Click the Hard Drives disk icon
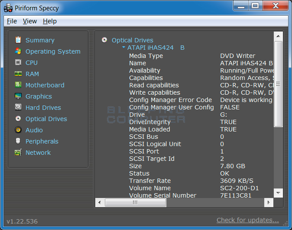The image size is (292, 230). pyautogui.click(x=18, y=107)
